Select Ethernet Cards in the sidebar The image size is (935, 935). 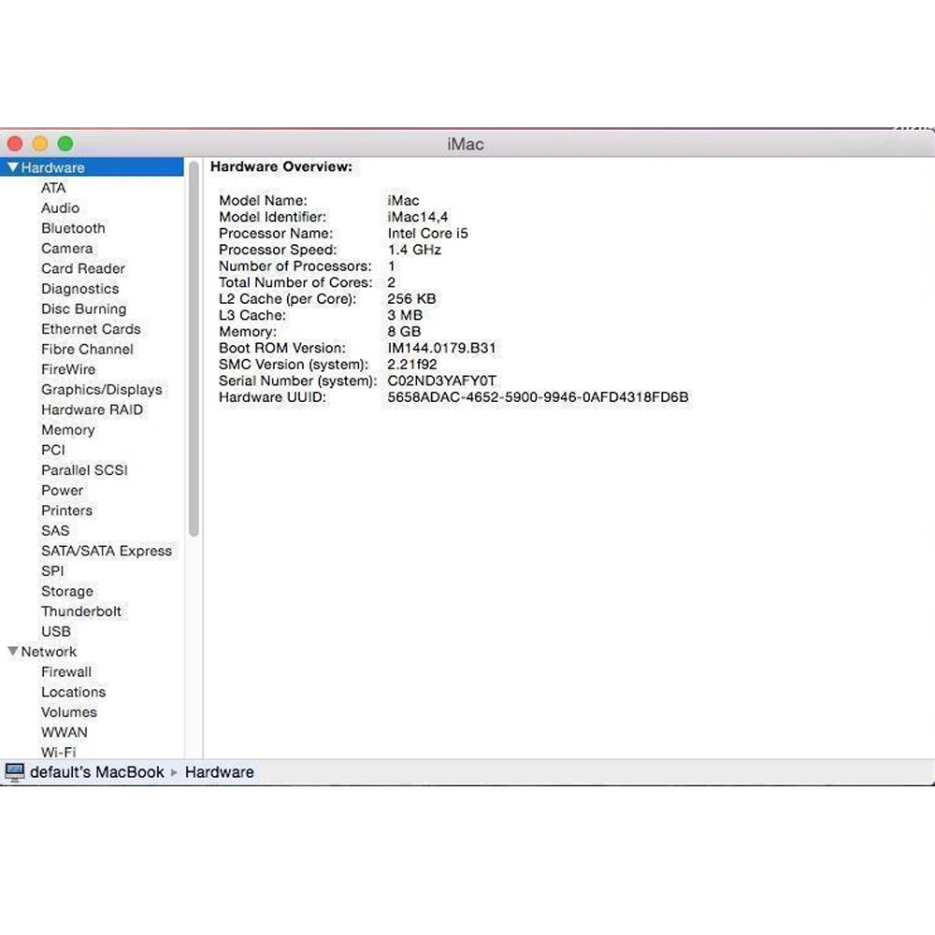[91, 329]
